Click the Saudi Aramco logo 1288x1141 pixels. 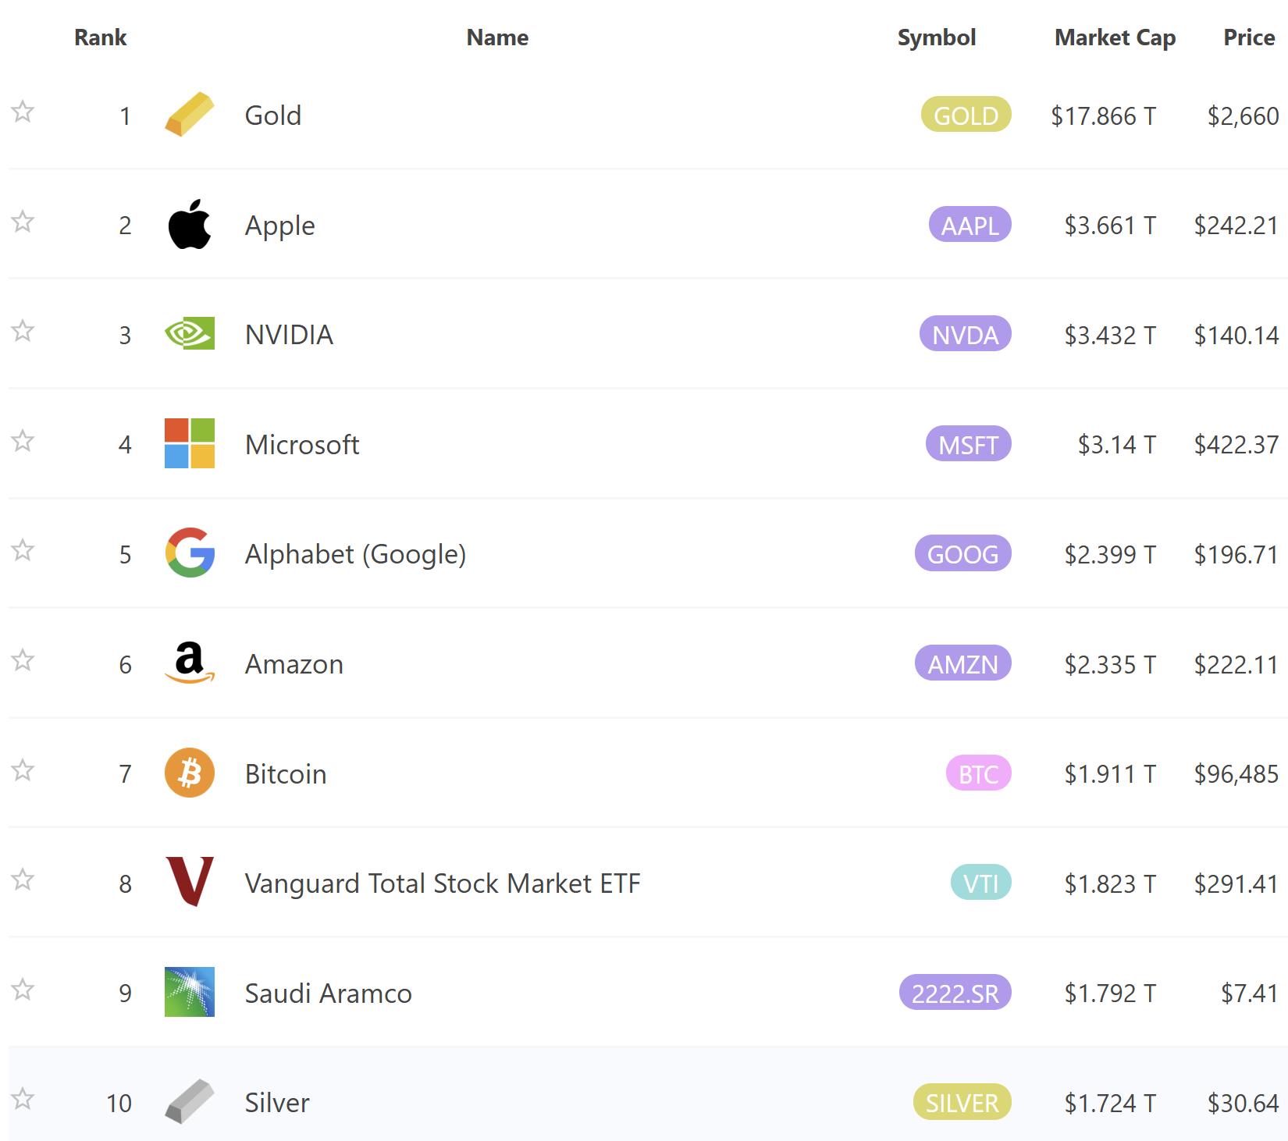coord(190,992)
